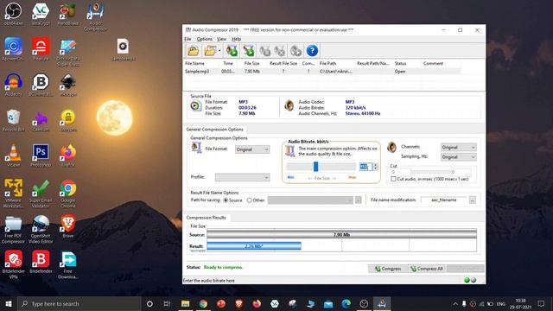Click the greyed stop all toolbar icon
Image resolution: width=553 pixels, height=311 pixels.
click(280, 51)
